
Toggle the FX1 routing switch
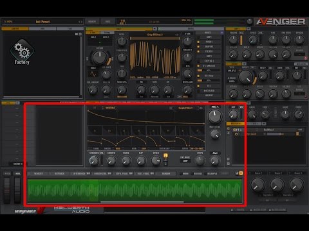pyautogui.click(x=198, y=86)
